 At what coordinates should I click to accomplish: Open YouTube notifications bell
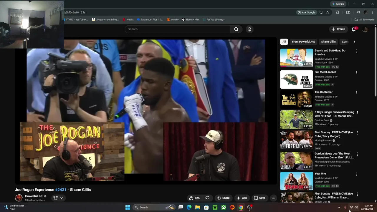pyautogui.click(x=354, y=29)
